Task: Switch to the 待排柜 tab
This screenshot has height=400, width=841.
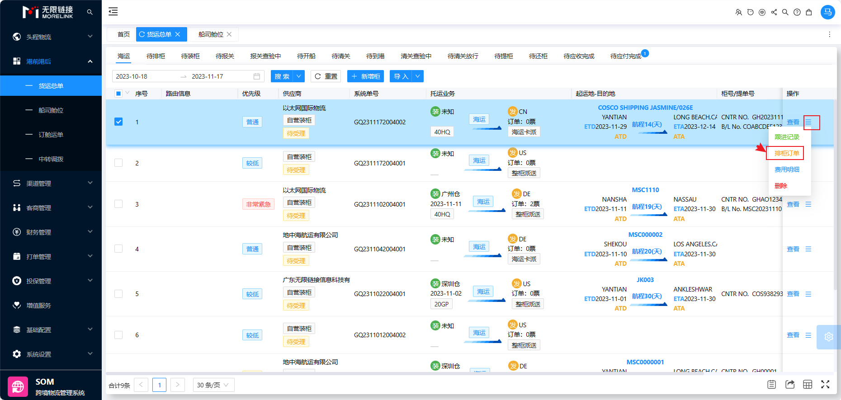Action: [156, 56]
